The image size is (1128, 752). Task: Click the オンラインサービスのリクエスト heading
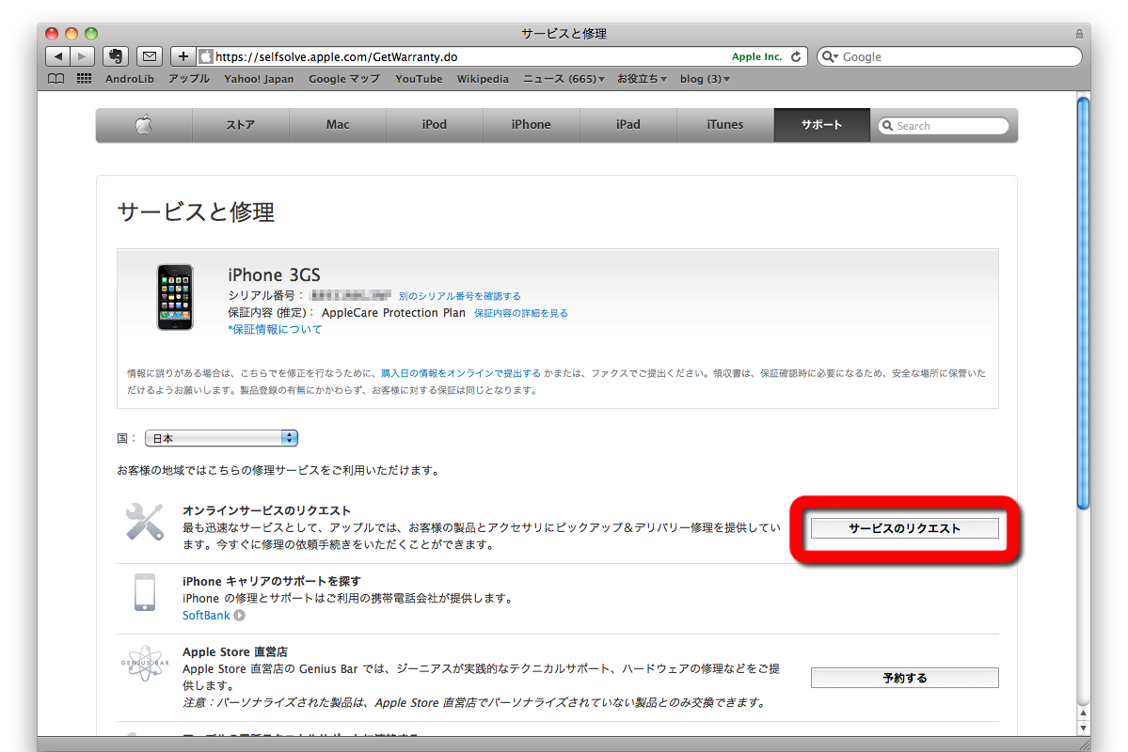266,510
